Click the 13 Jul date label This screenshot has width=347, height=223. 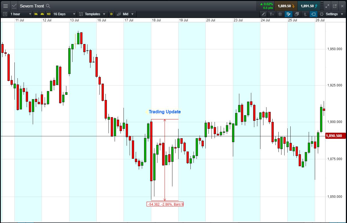pos(74,20)
